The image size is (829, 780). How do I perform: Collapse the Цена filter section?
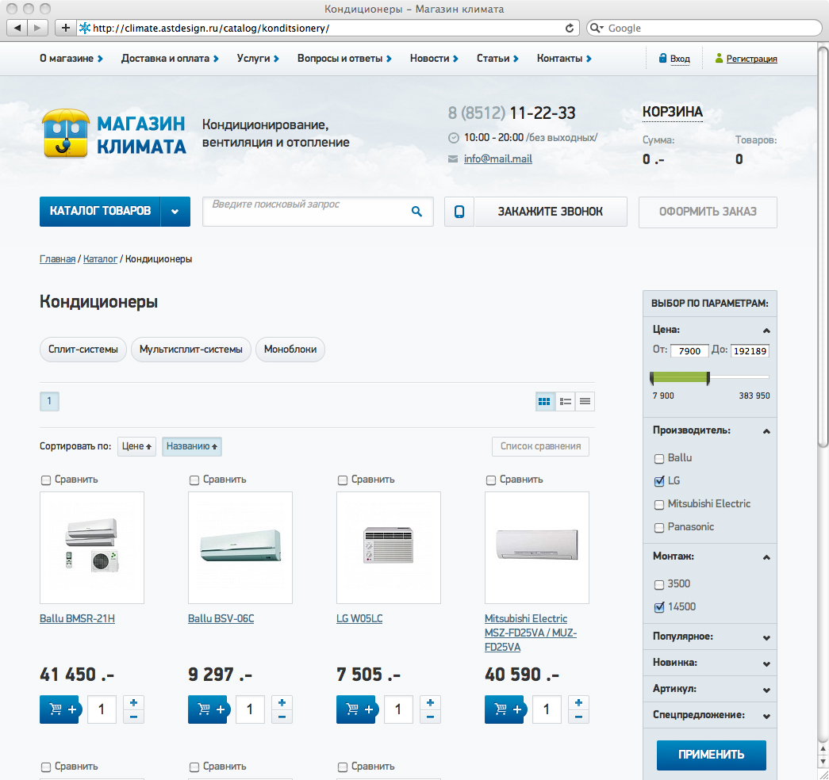pyautogui.click(x=766, y=331)
